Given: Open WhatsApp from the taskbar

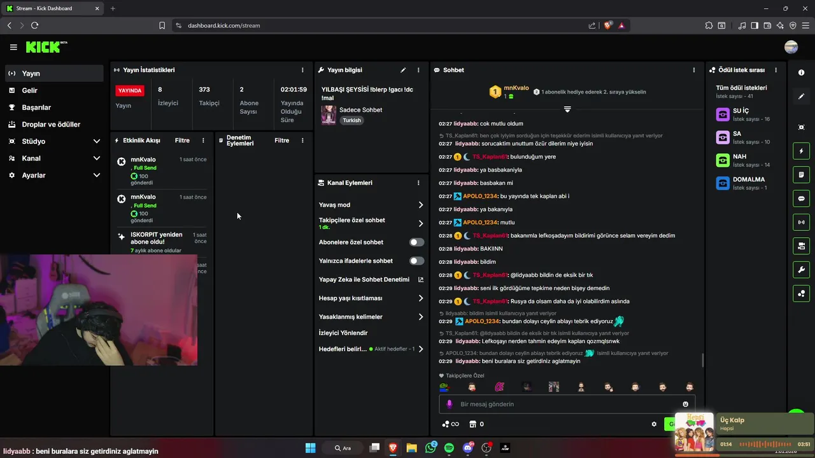Looking at the screenshot, I should point(430,448).
